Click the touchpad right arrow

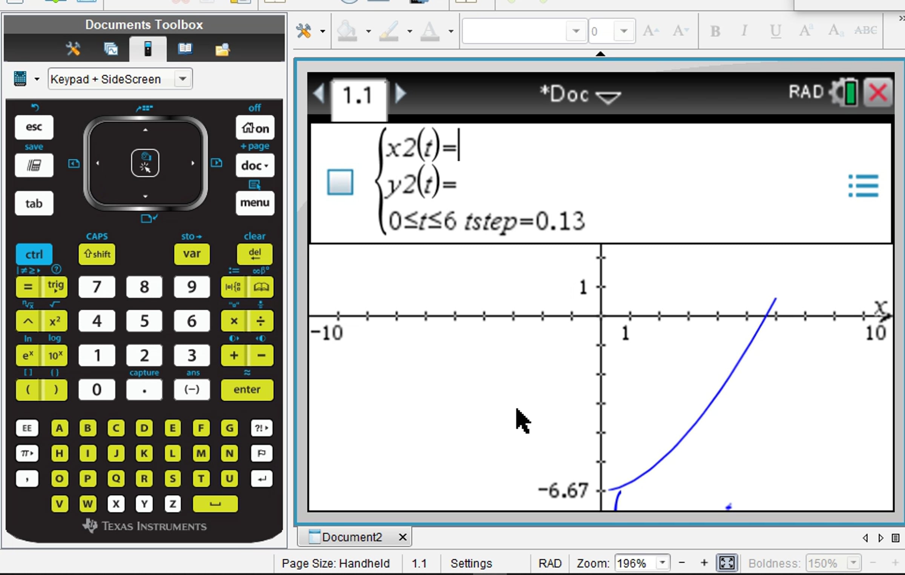point(193,163)
